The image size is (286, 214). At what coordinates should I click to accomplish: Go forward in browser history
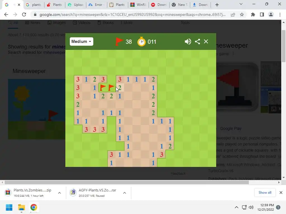point(15,14)
